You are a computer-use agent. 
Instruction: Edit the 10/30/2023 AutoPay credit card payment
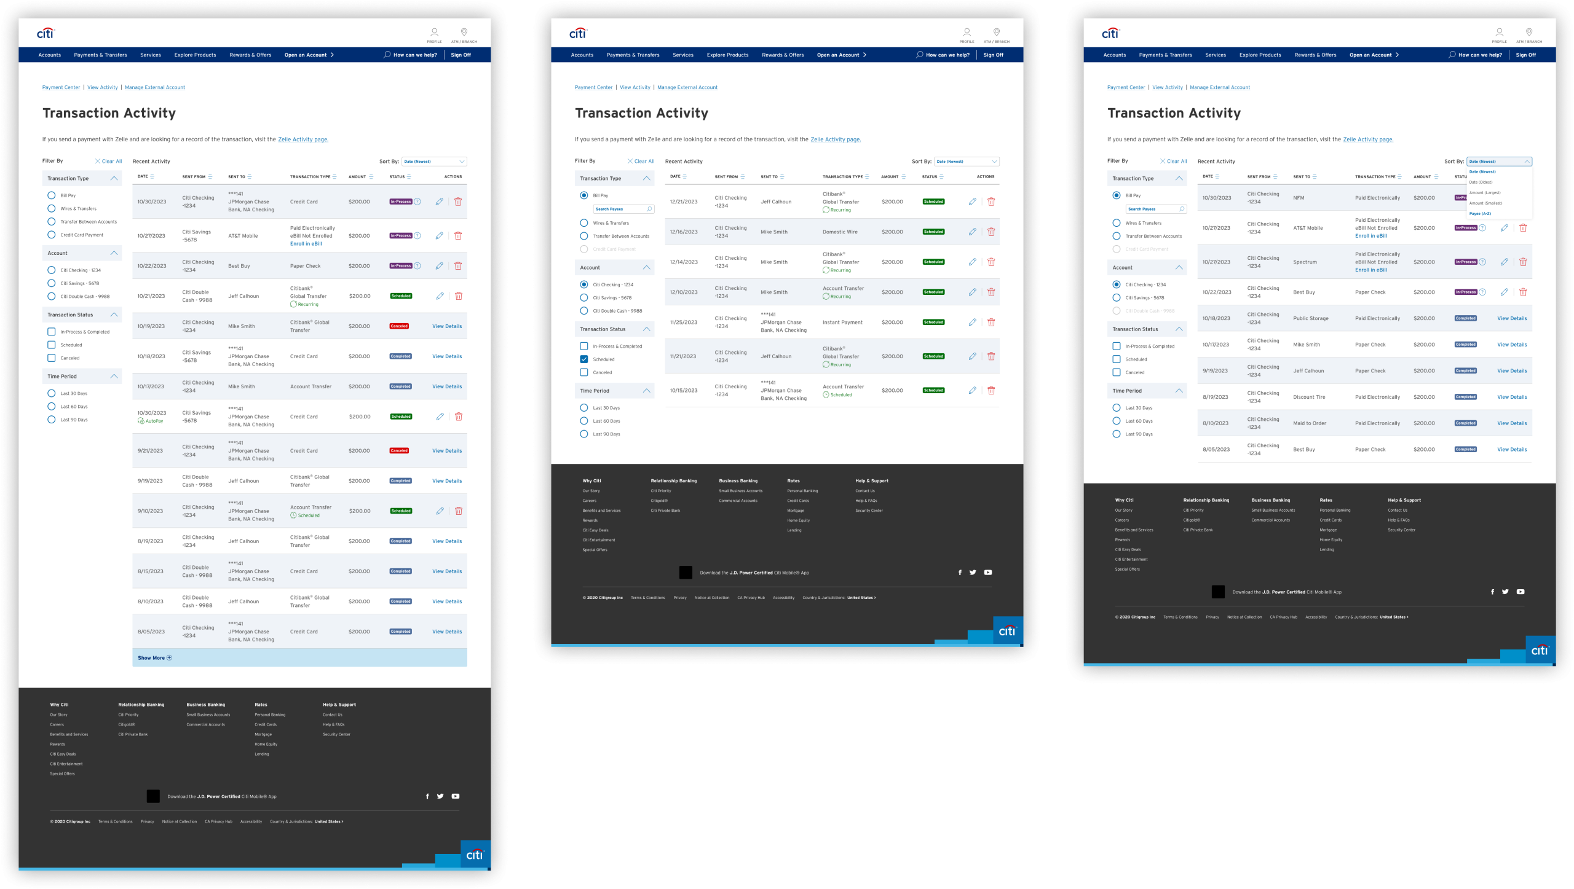[440, 417]
